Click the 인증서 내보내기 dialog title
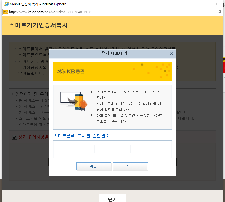The height and width of the screenshot is (202, 225). (x=112, y=53)
